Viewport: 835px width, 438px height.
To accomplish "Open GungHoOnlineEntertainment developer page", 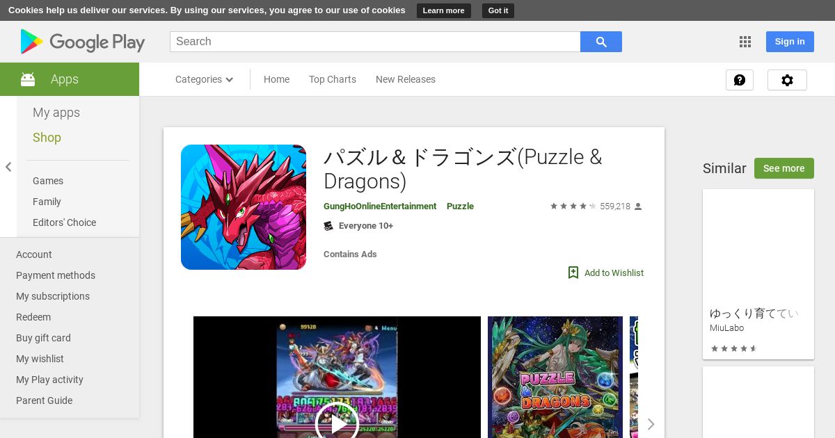I will click(x=380, y=206).
